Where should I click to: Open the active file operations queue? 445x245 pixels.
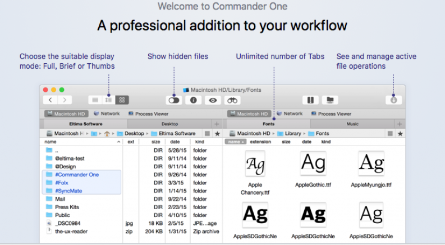tap(393, 100)
